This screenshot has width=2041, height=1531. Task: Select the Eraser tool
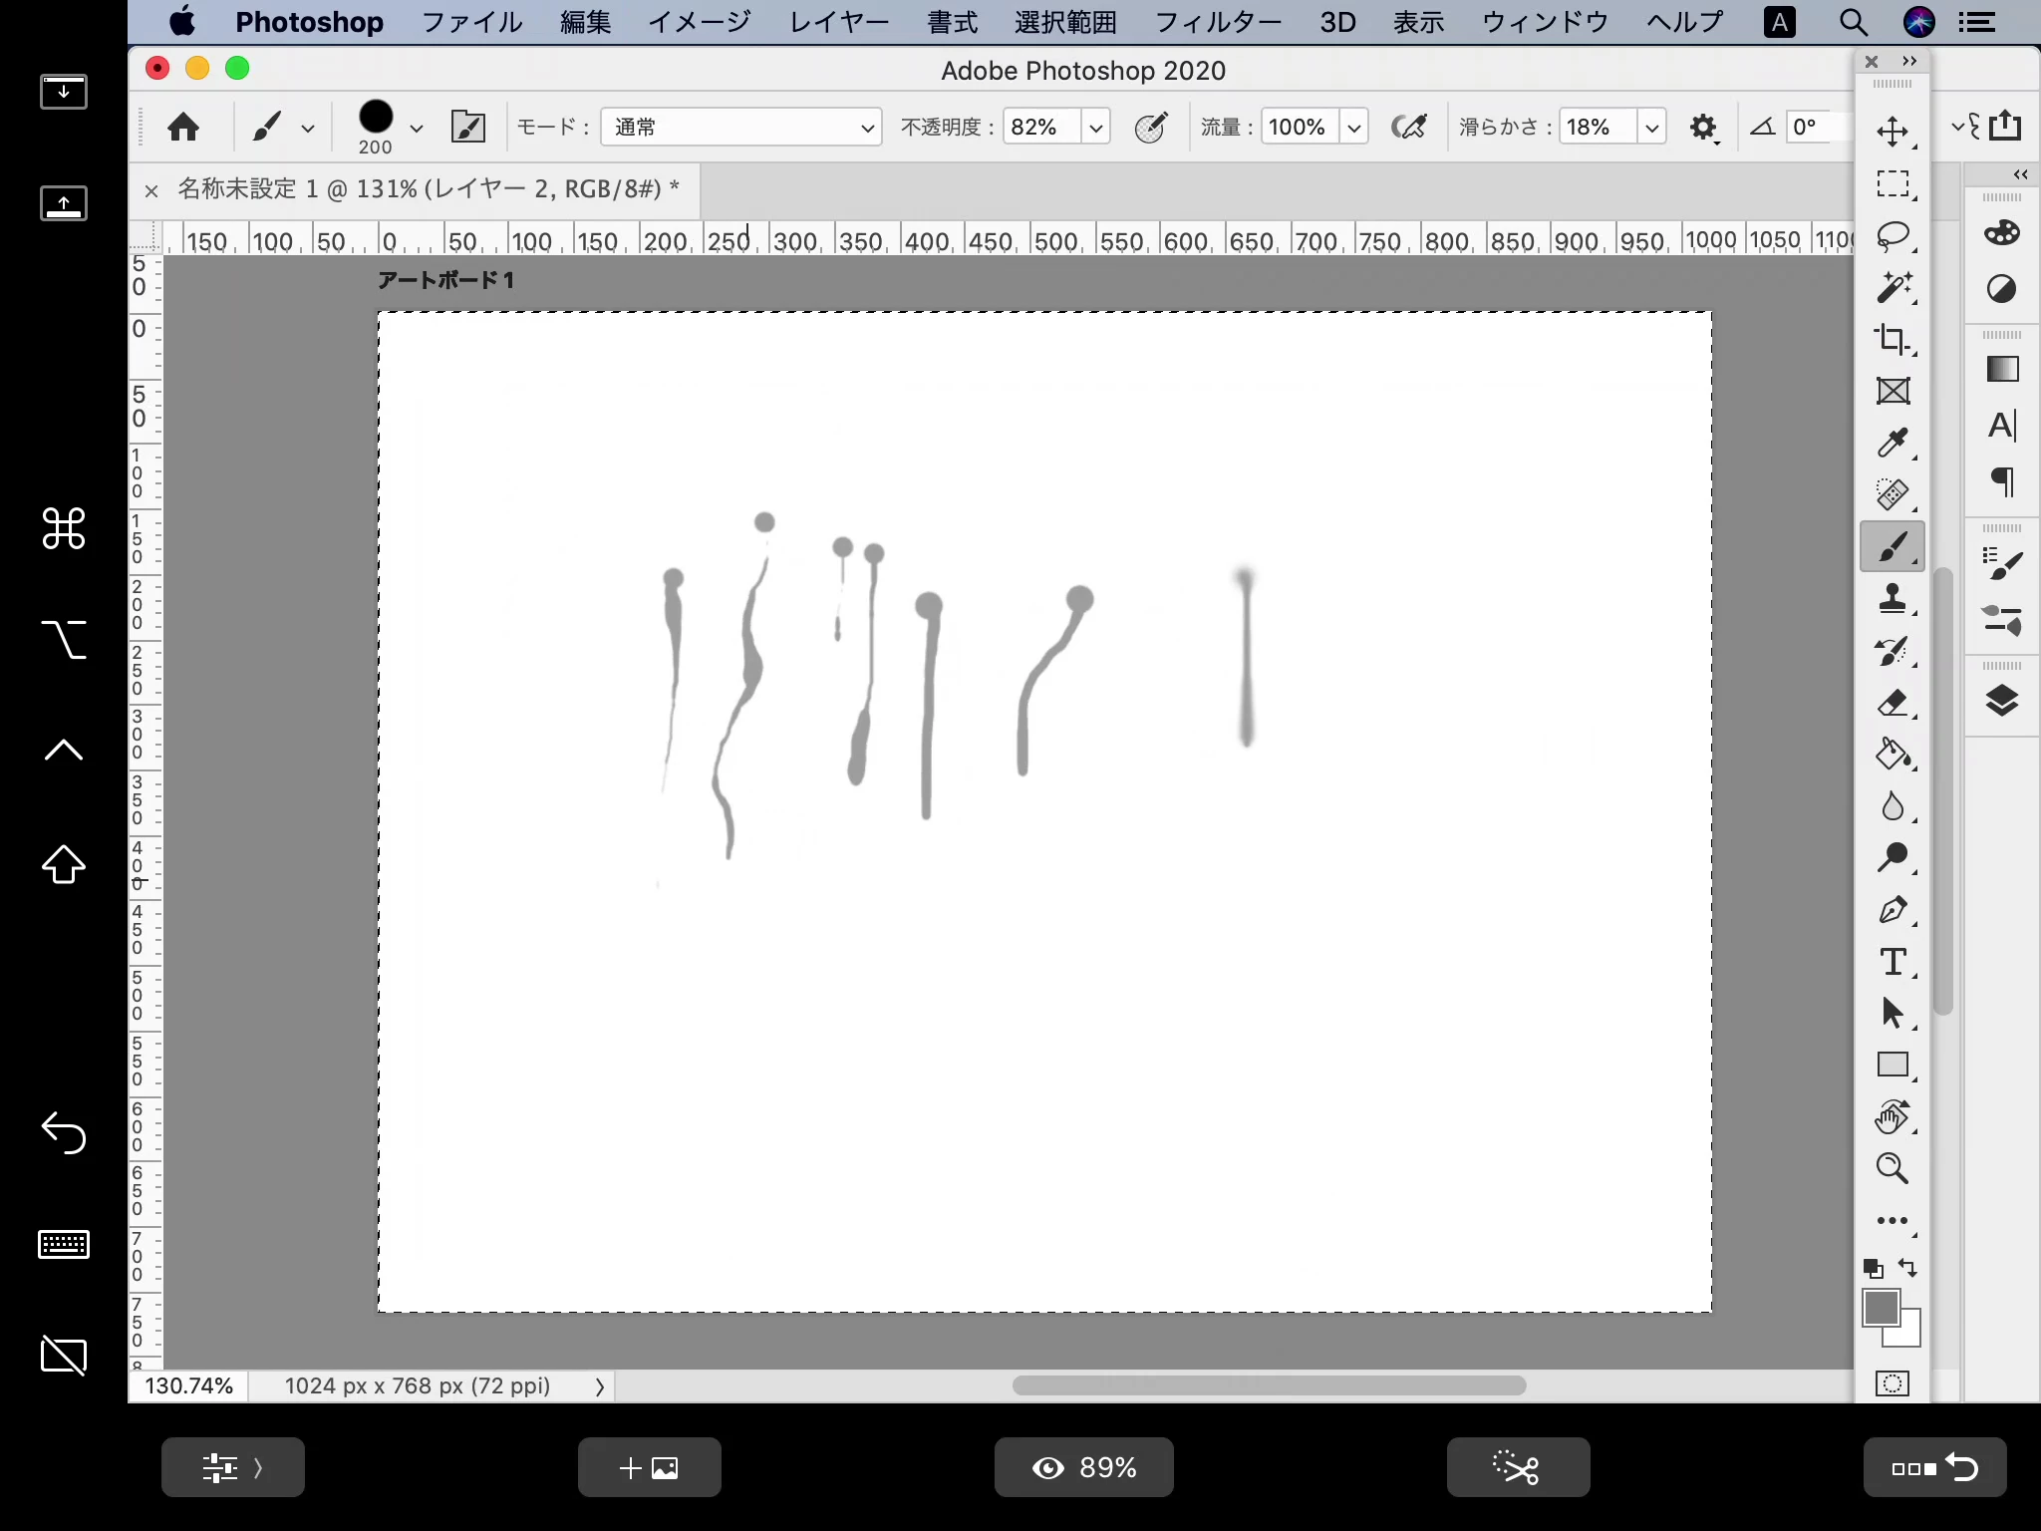click(1892, 703)
